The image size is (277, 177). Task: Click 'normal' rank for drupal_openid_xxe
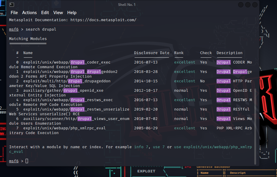[x=181, y=91]
